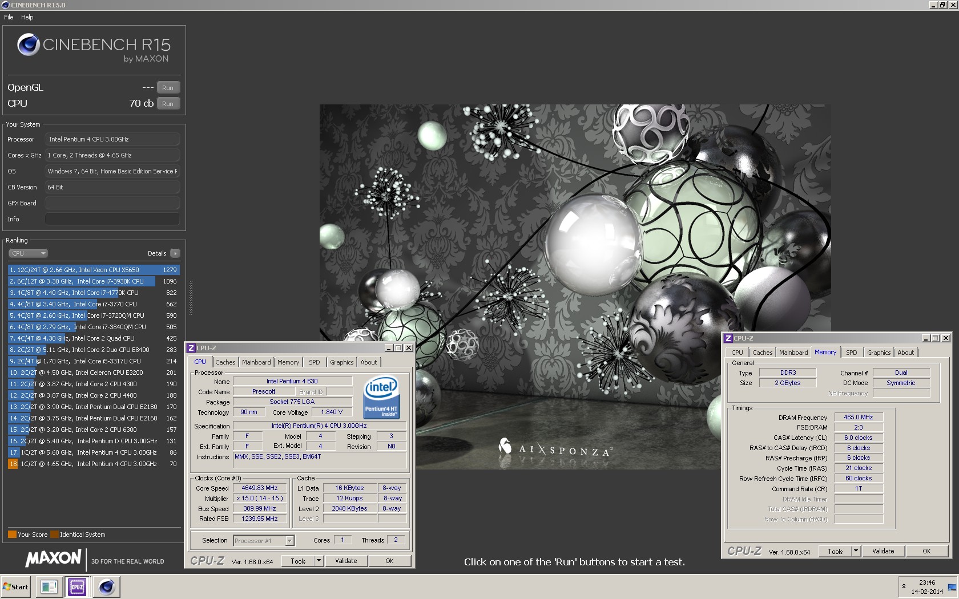The width and height of the screenshot is (959, 599).
Task: Click the Details arrow icon in Ranking
Action: coord(175,253)
